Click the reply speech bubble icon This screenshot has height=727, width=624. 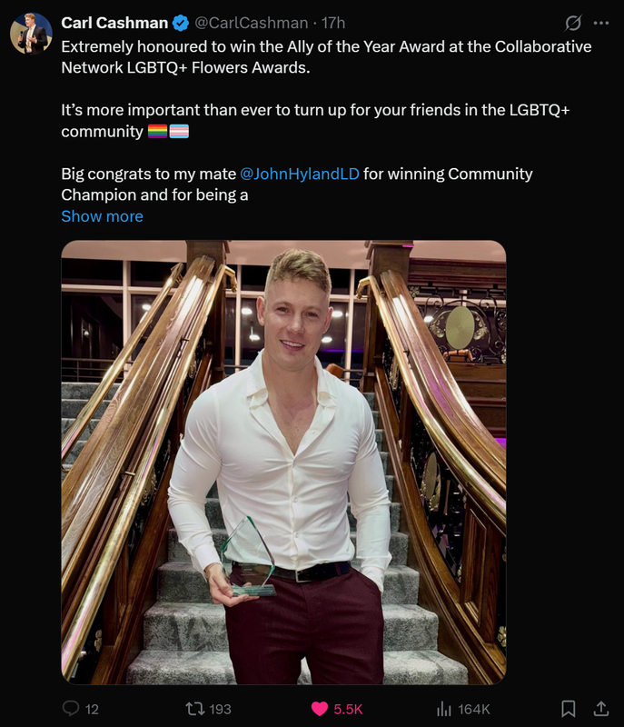[x=71, y=709]
